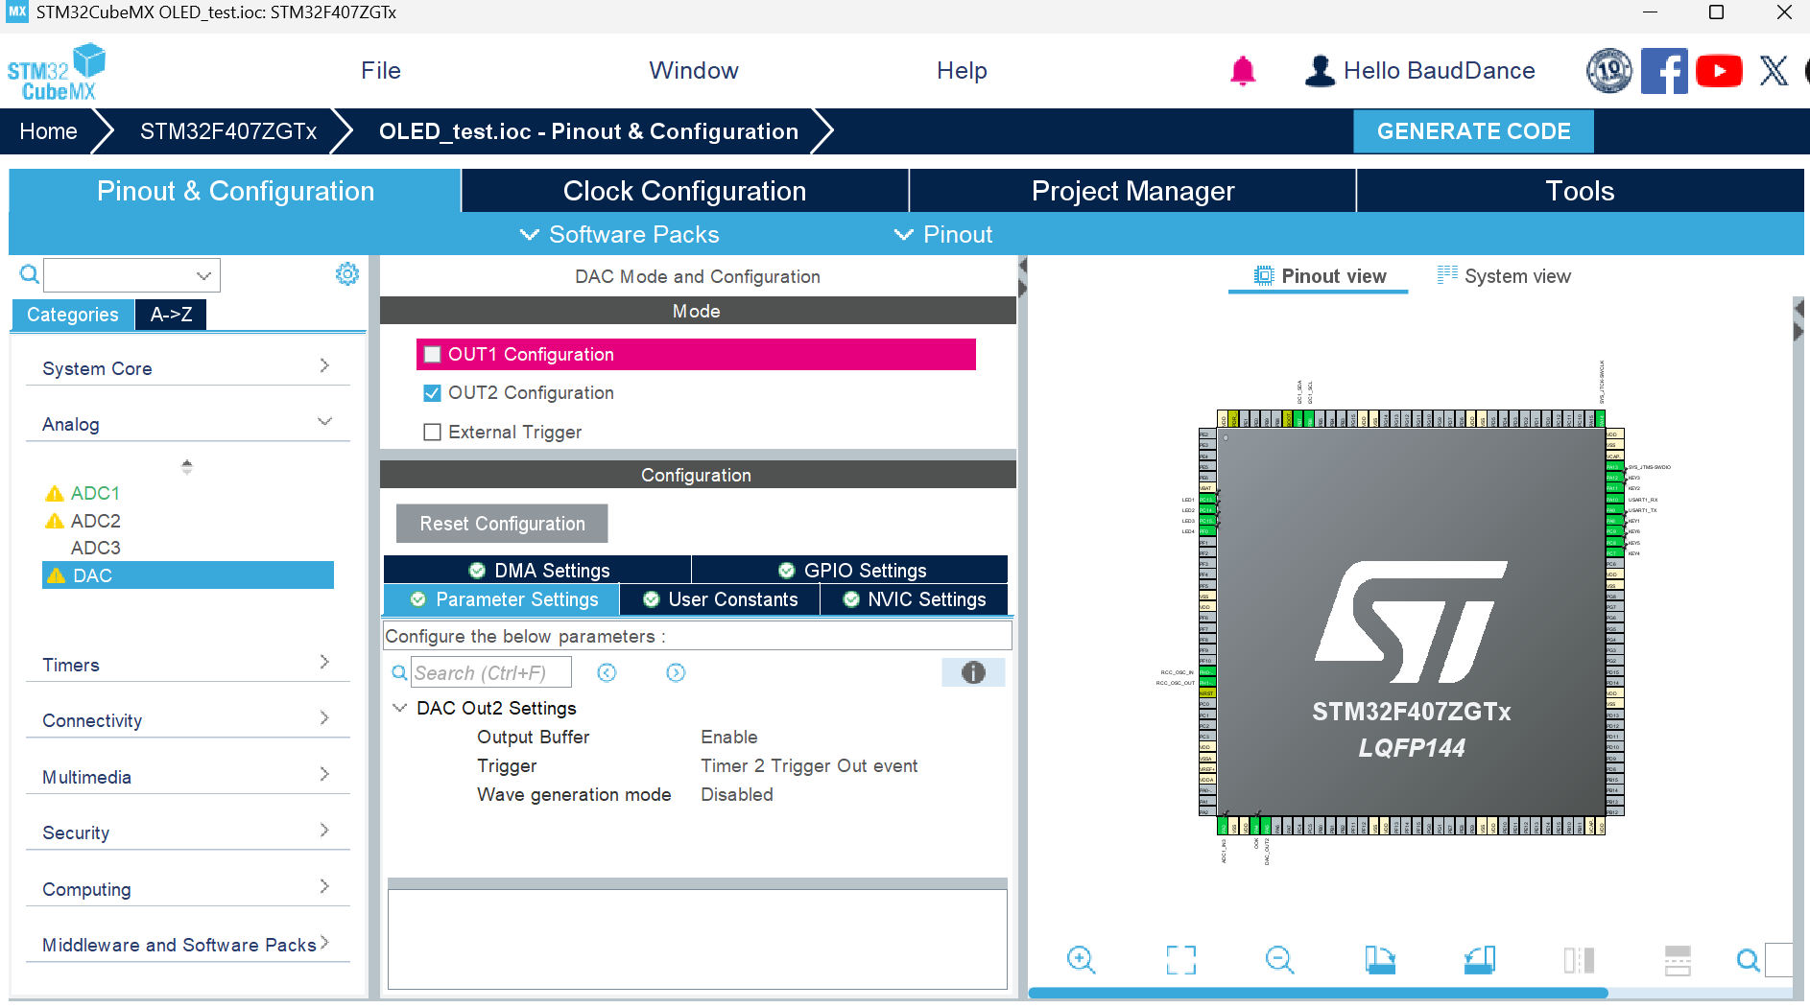Open the notifications bell

(x=1243, y=71)
